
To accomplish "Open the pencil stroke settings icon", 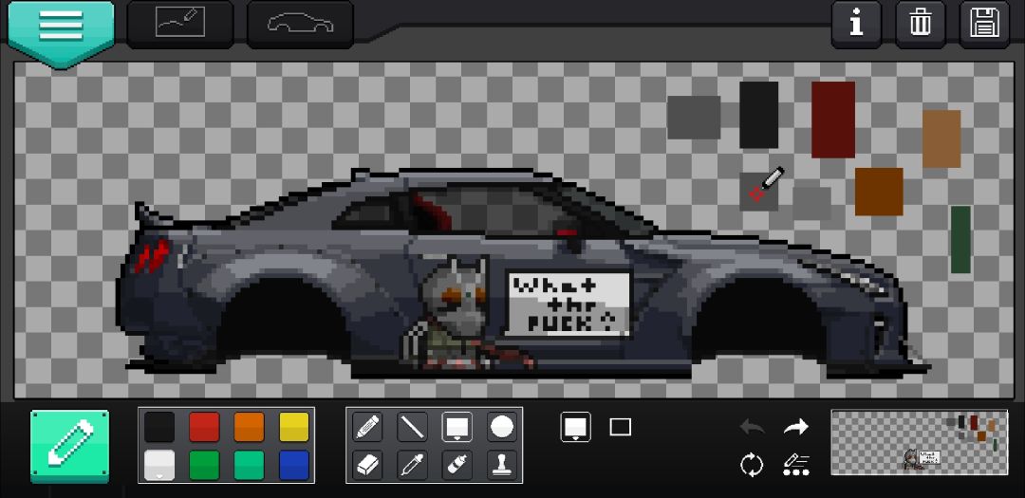I will pos(796,466).
